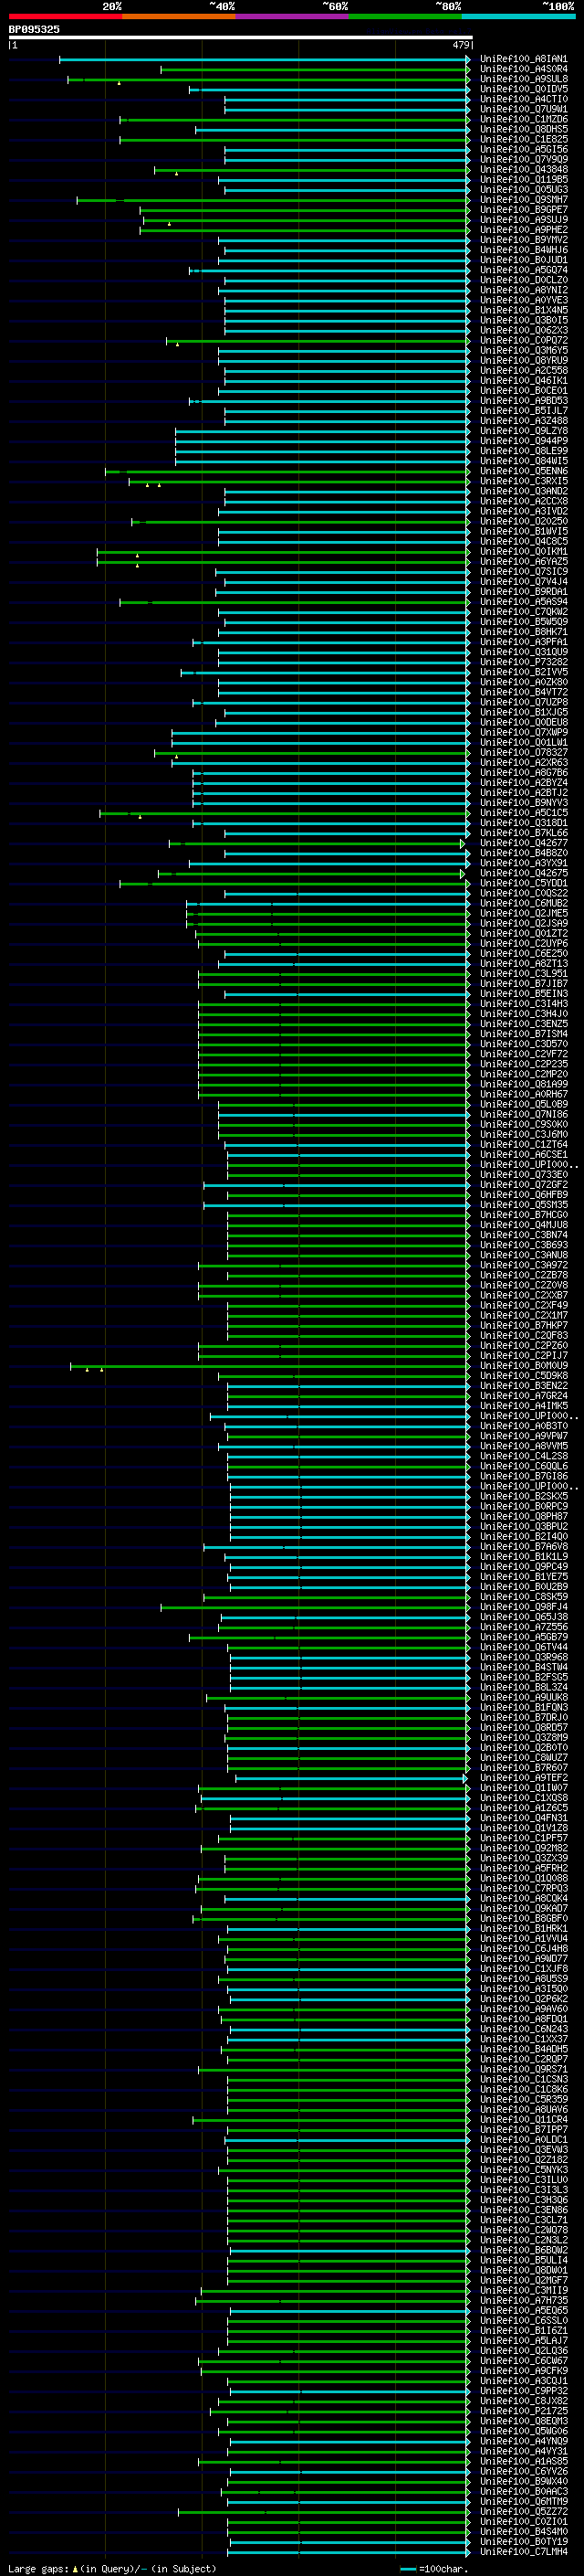The height and width of the screenshot is (2576, 584).
Task: Select the UniRef100_B1YE75 hit label
Action: (523, 1577)
